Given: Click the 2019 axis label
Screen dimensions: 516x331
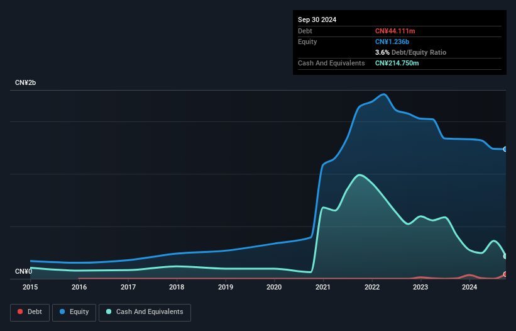Looking at the screenshot, I should (x=226, y=287).
